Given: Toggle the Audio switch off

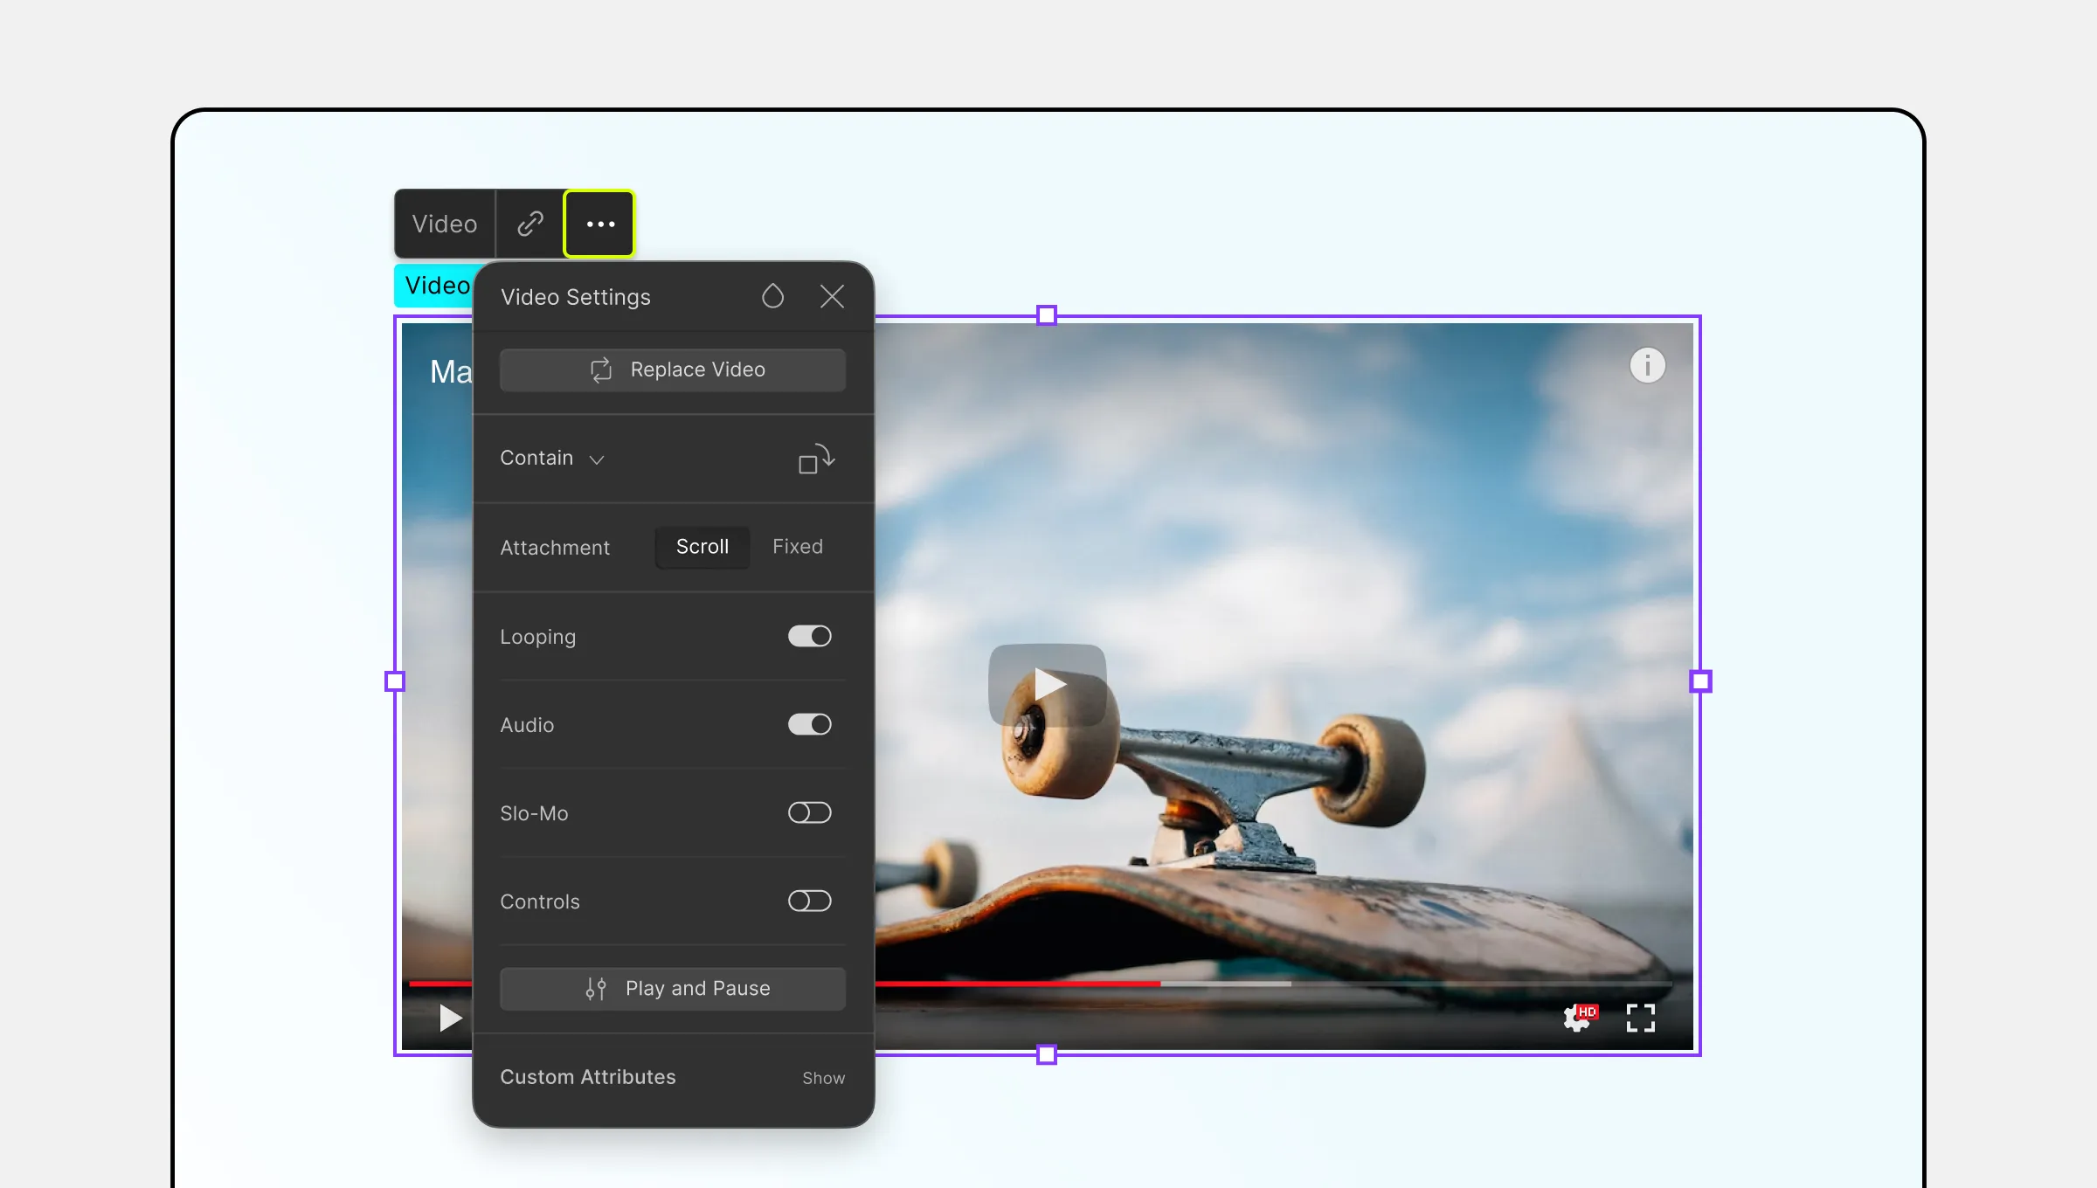Looking at the screenshot, I should [809, 724].
